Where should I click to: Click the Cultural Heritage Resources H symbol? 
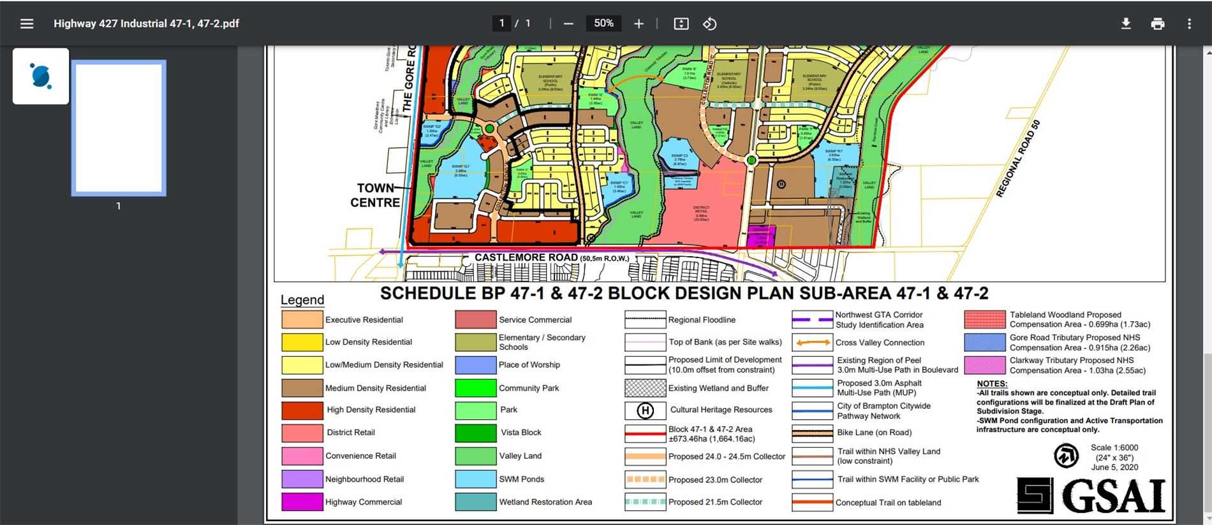pos(646,410)
